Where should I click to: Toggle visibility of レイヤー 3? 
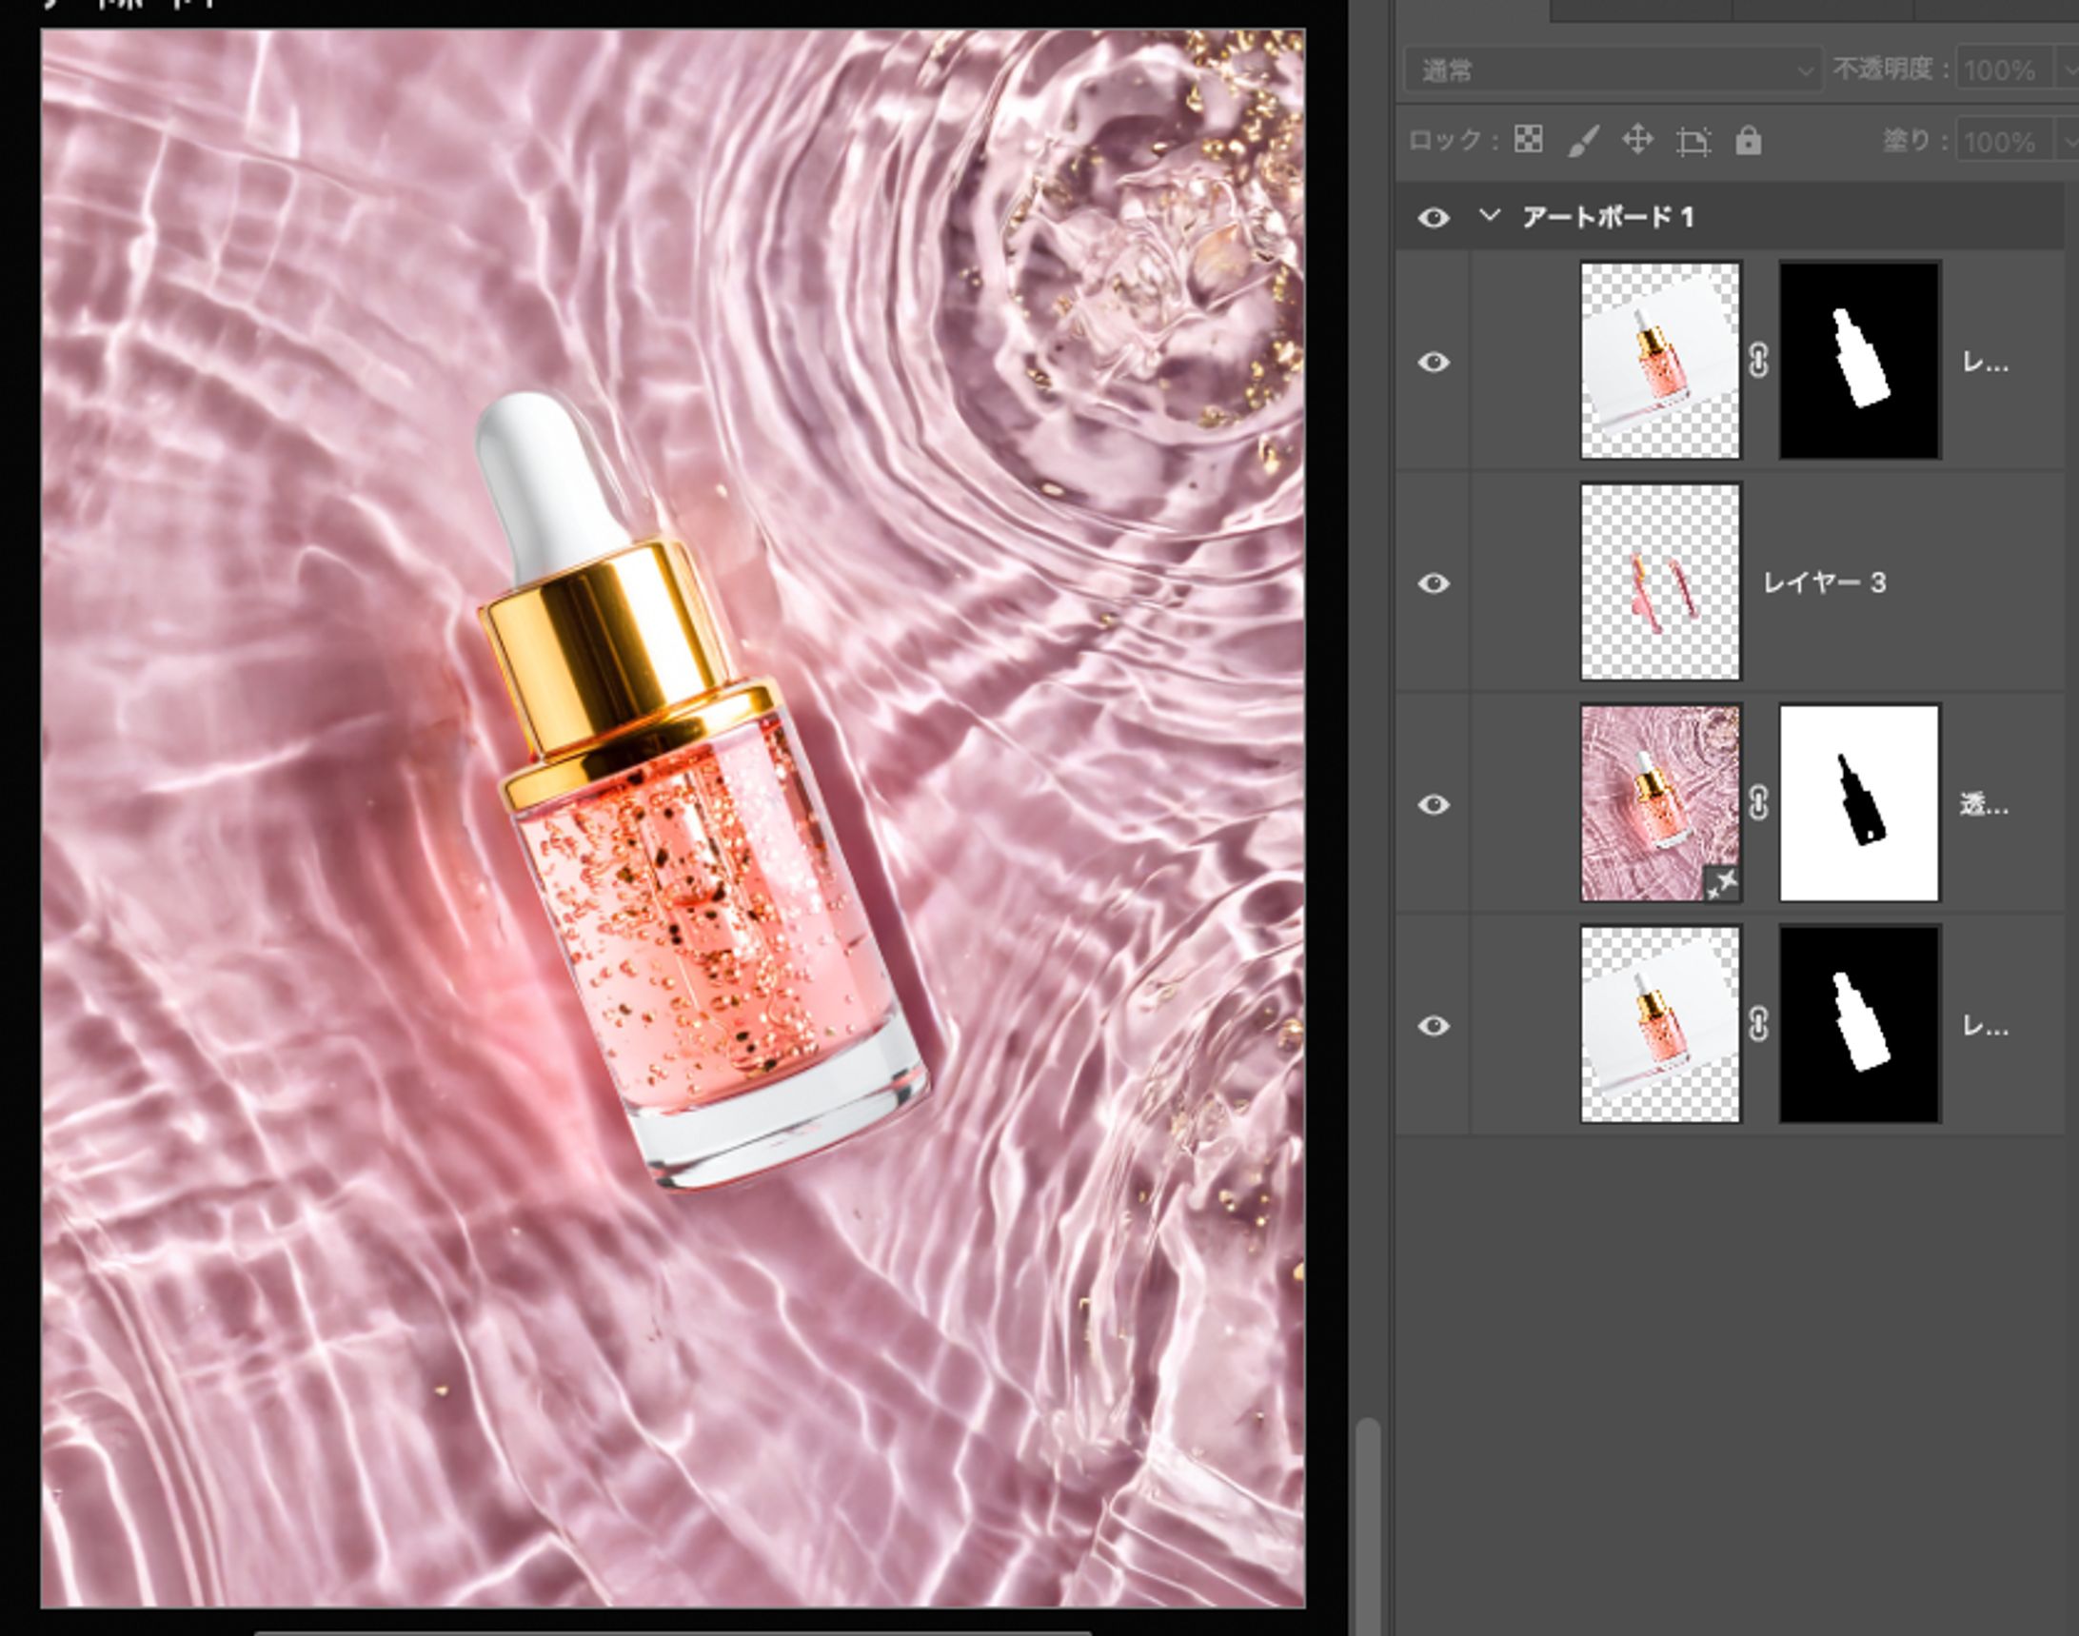tap(1434, 583)
